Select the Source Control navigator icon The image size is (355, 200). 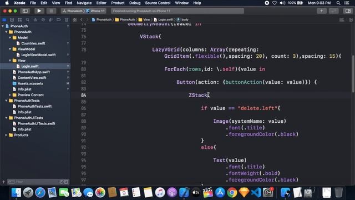coord(12,20)
